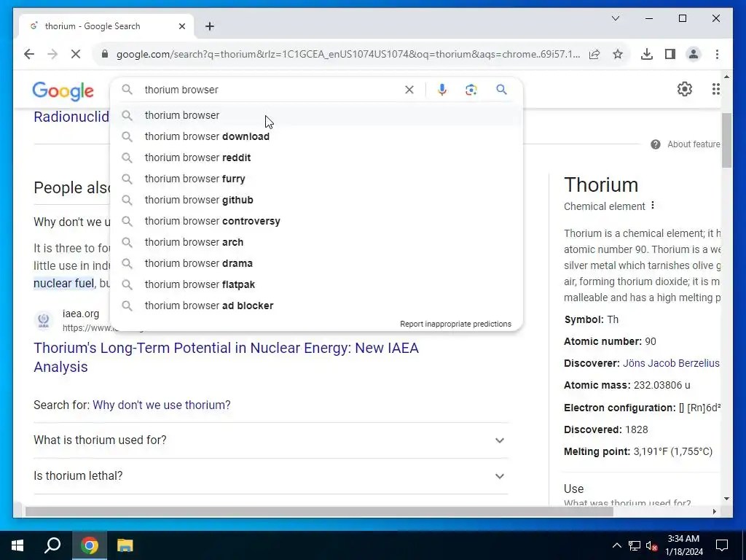Open Thorium's Long-Term Potential IAEA article

(226, 357)
